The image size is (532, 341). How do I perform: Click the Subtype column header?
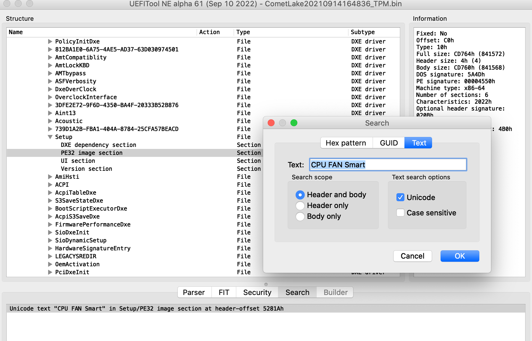click(x=374, y=32)
